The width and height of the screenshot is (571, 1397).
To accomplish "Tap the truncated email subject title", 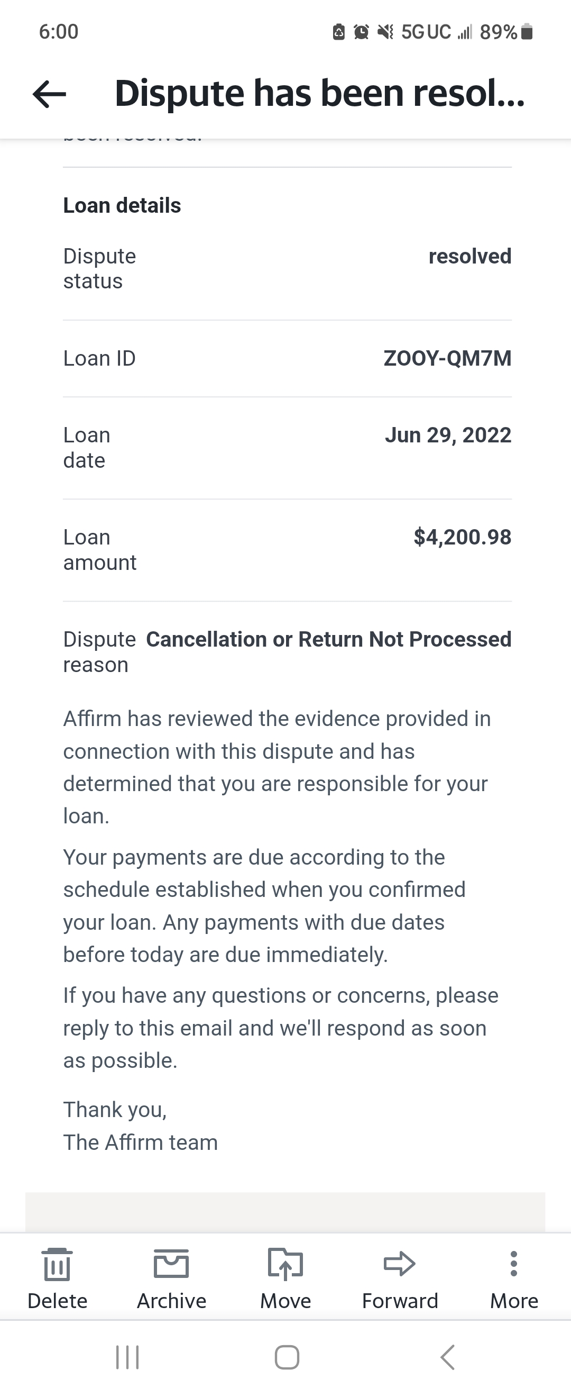I will [320, 93].
